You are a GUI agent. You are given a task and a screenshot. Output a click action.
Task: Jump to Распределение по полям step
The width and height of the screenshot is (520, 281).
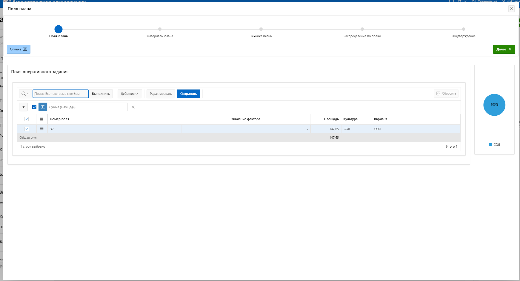click(362, 29)
